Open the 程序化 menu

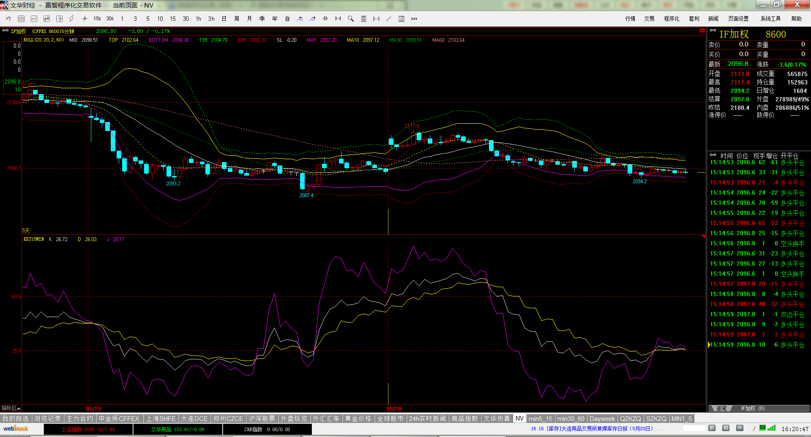[672, 19]
